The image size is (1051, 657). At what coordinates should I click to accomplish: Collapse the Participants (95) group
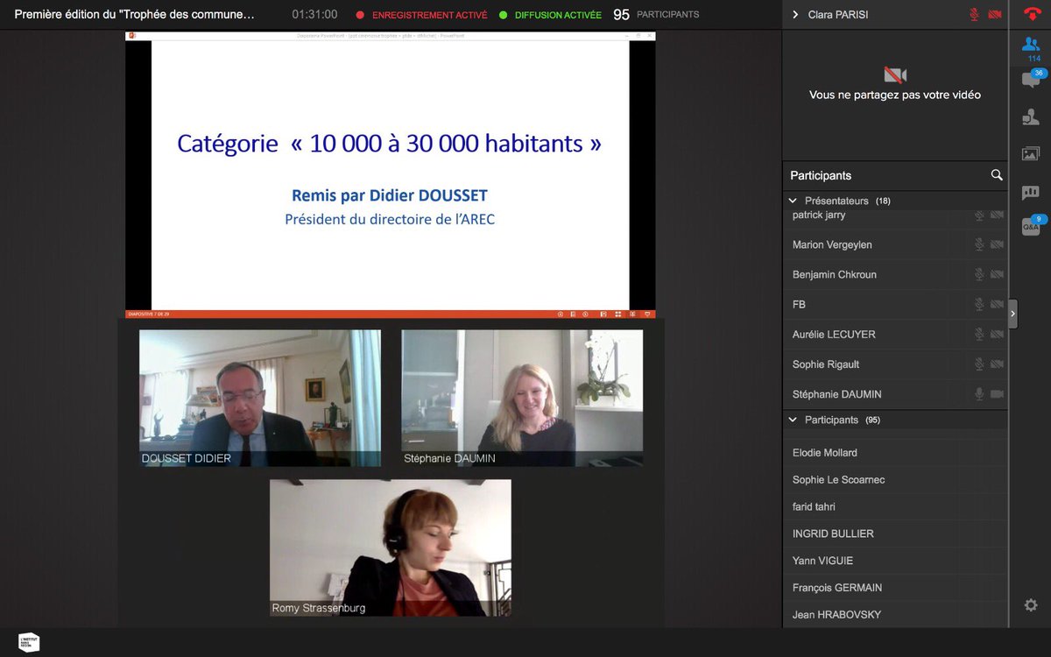click(x=794, y=420)
